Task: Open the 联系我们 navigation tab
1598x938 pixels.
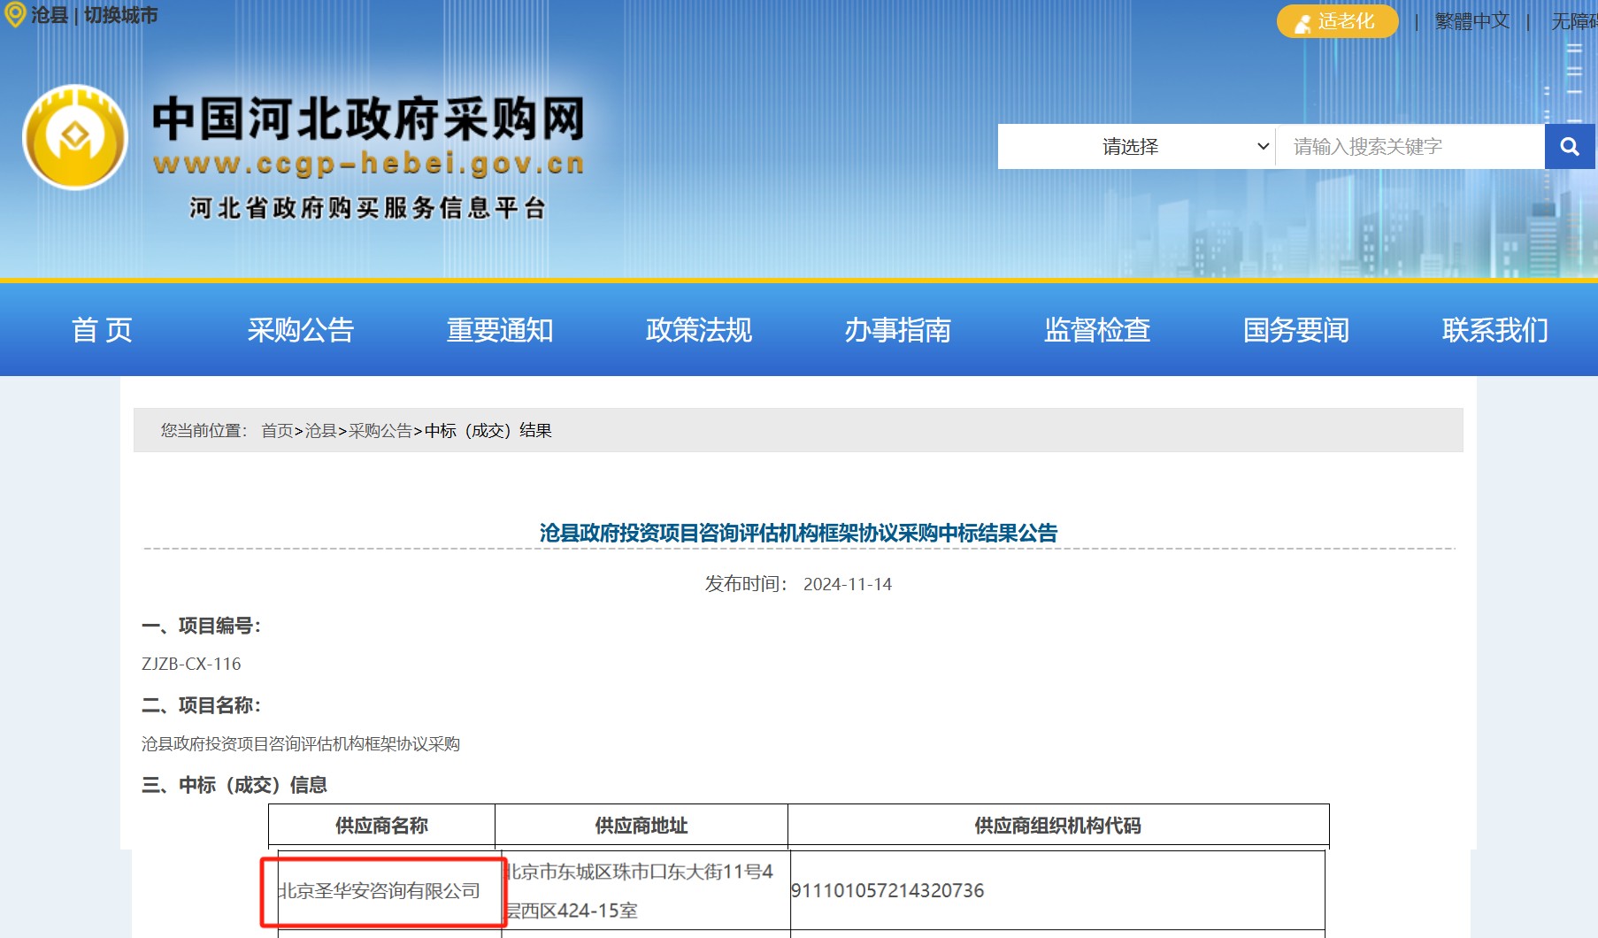Action: [1495, 330]
